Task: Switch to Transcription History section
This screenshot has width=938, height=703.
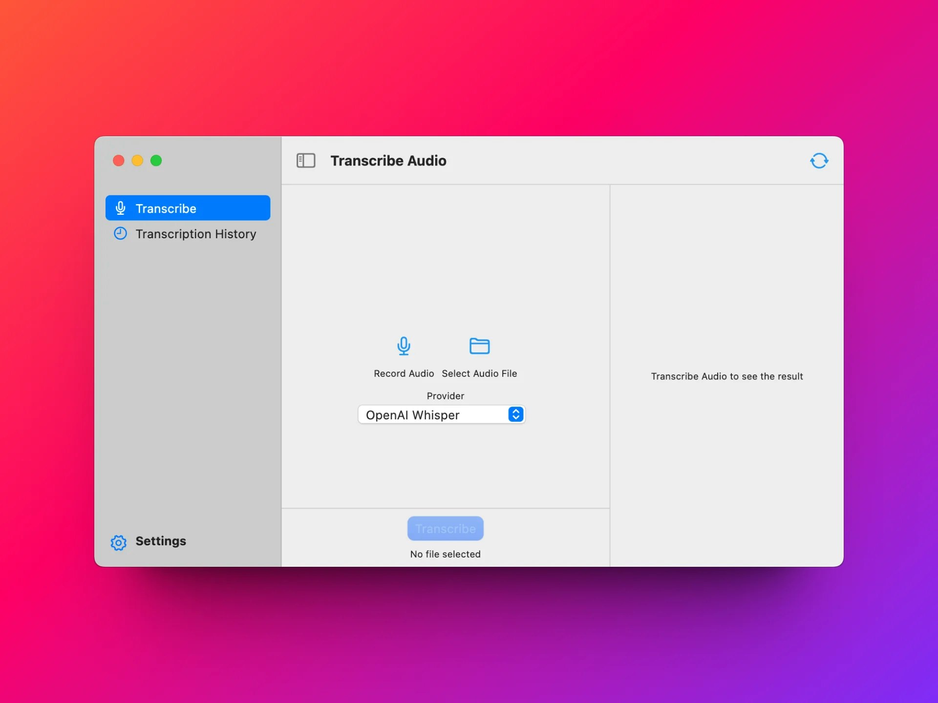Action: click(x=195, y=234)
